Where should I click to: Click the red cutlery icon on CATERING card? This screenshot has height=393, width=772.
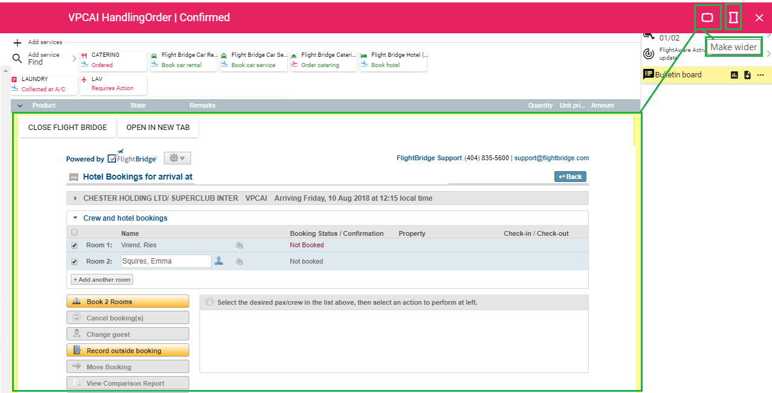[85, 55]
